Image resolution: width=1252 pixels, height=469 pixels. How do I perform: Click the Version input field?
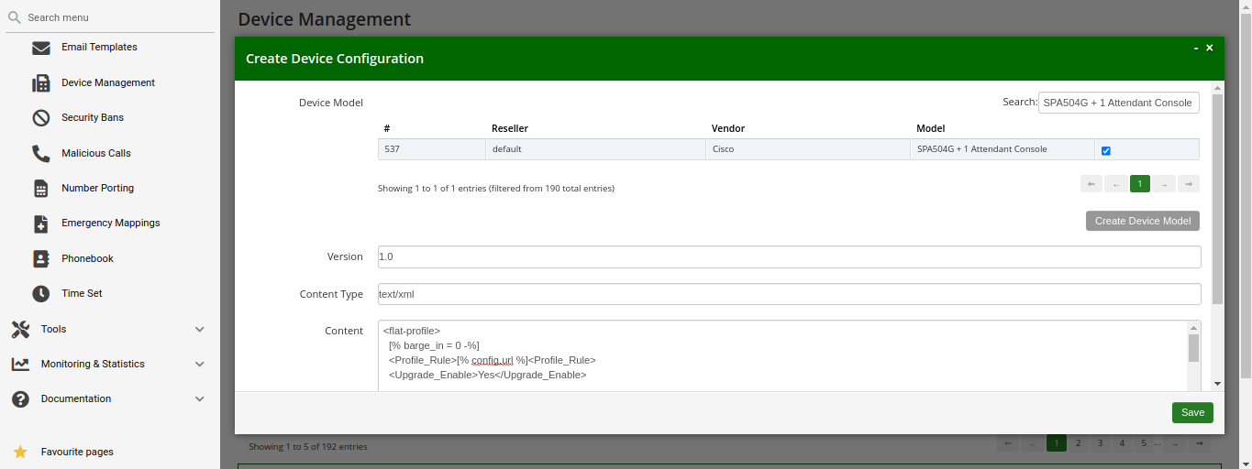[790, 256]
